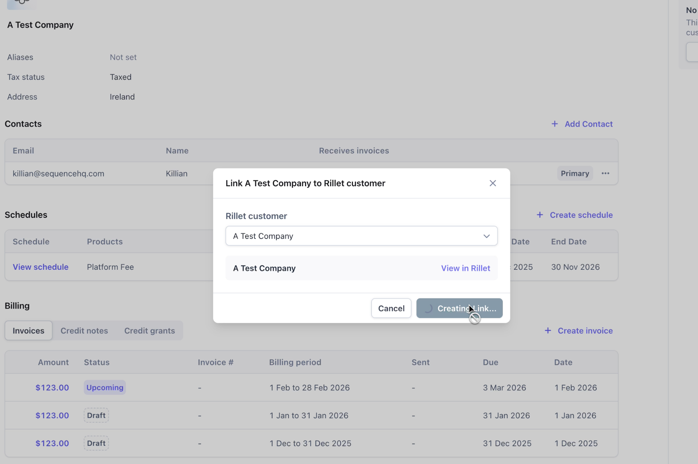Expand the Rillet customer dropdown chevron
698x464 pixels.
click(487, 236)
